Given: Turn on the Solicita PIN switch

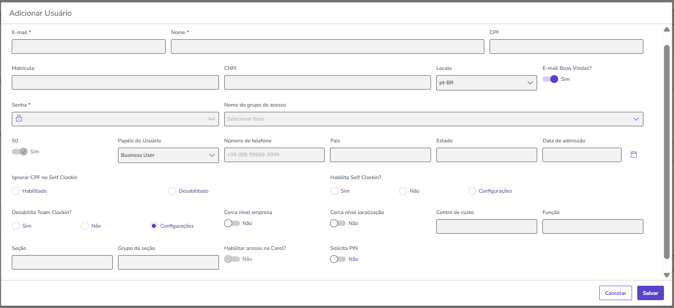Looking at the screenshot, I should (x=338, y=259).
